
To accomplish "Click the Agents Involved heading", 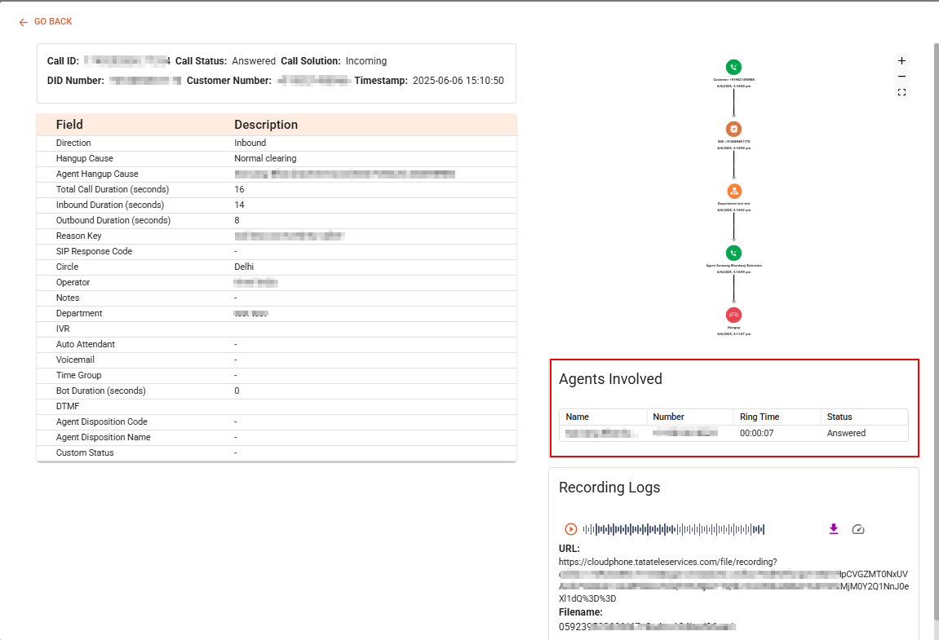I will [x=610, y=379].
